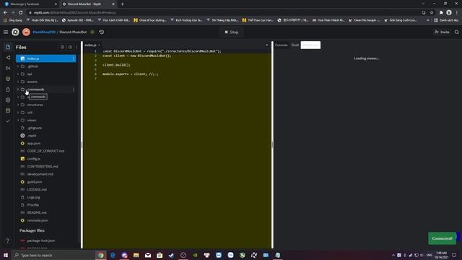Open the index.js row three-dot menu
The height and width of the screenshot is (260, 462).
pyautogui.click(x=74, y=58)
